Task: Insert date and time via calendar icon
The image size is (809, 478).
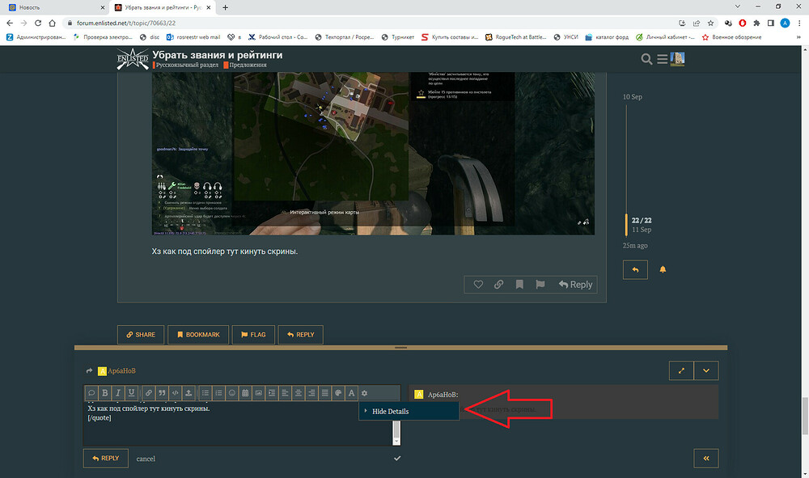Action: tap(245, 393)
